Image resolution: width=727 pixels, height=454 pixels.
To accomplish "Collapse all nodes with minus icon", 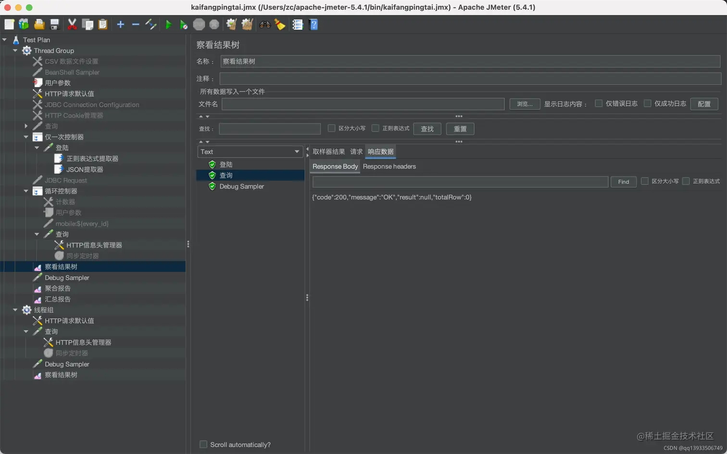I will 136,25.
